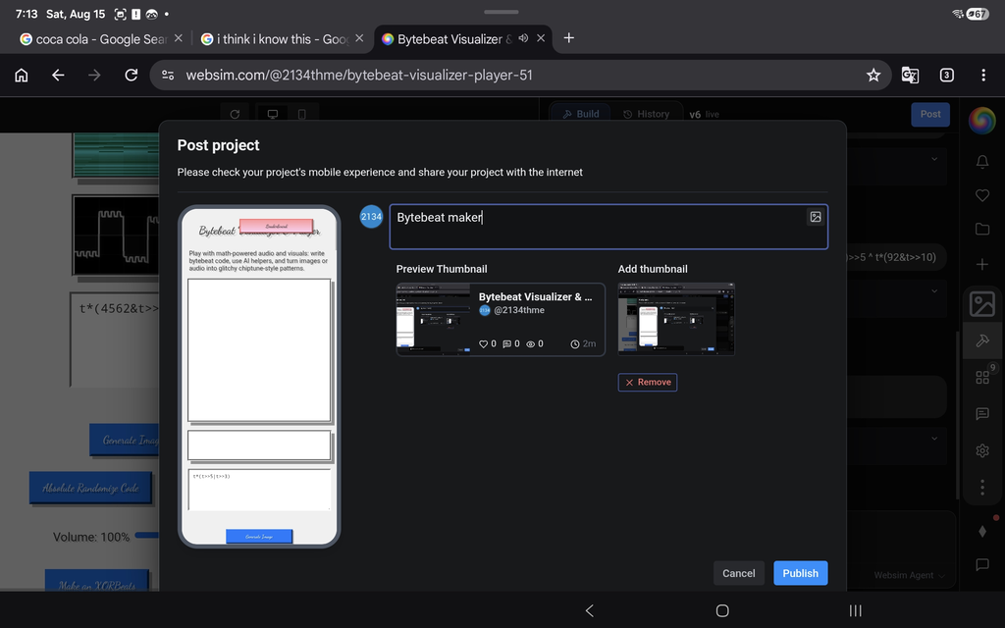Click the preview reload icon

235,114
